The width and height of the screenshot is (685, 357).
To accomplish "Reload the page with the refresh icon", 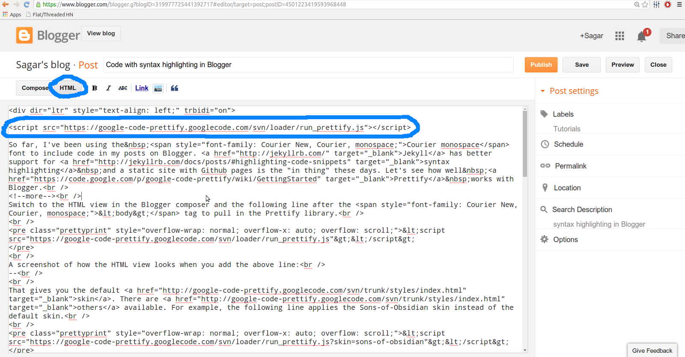I will coord(27,4).
